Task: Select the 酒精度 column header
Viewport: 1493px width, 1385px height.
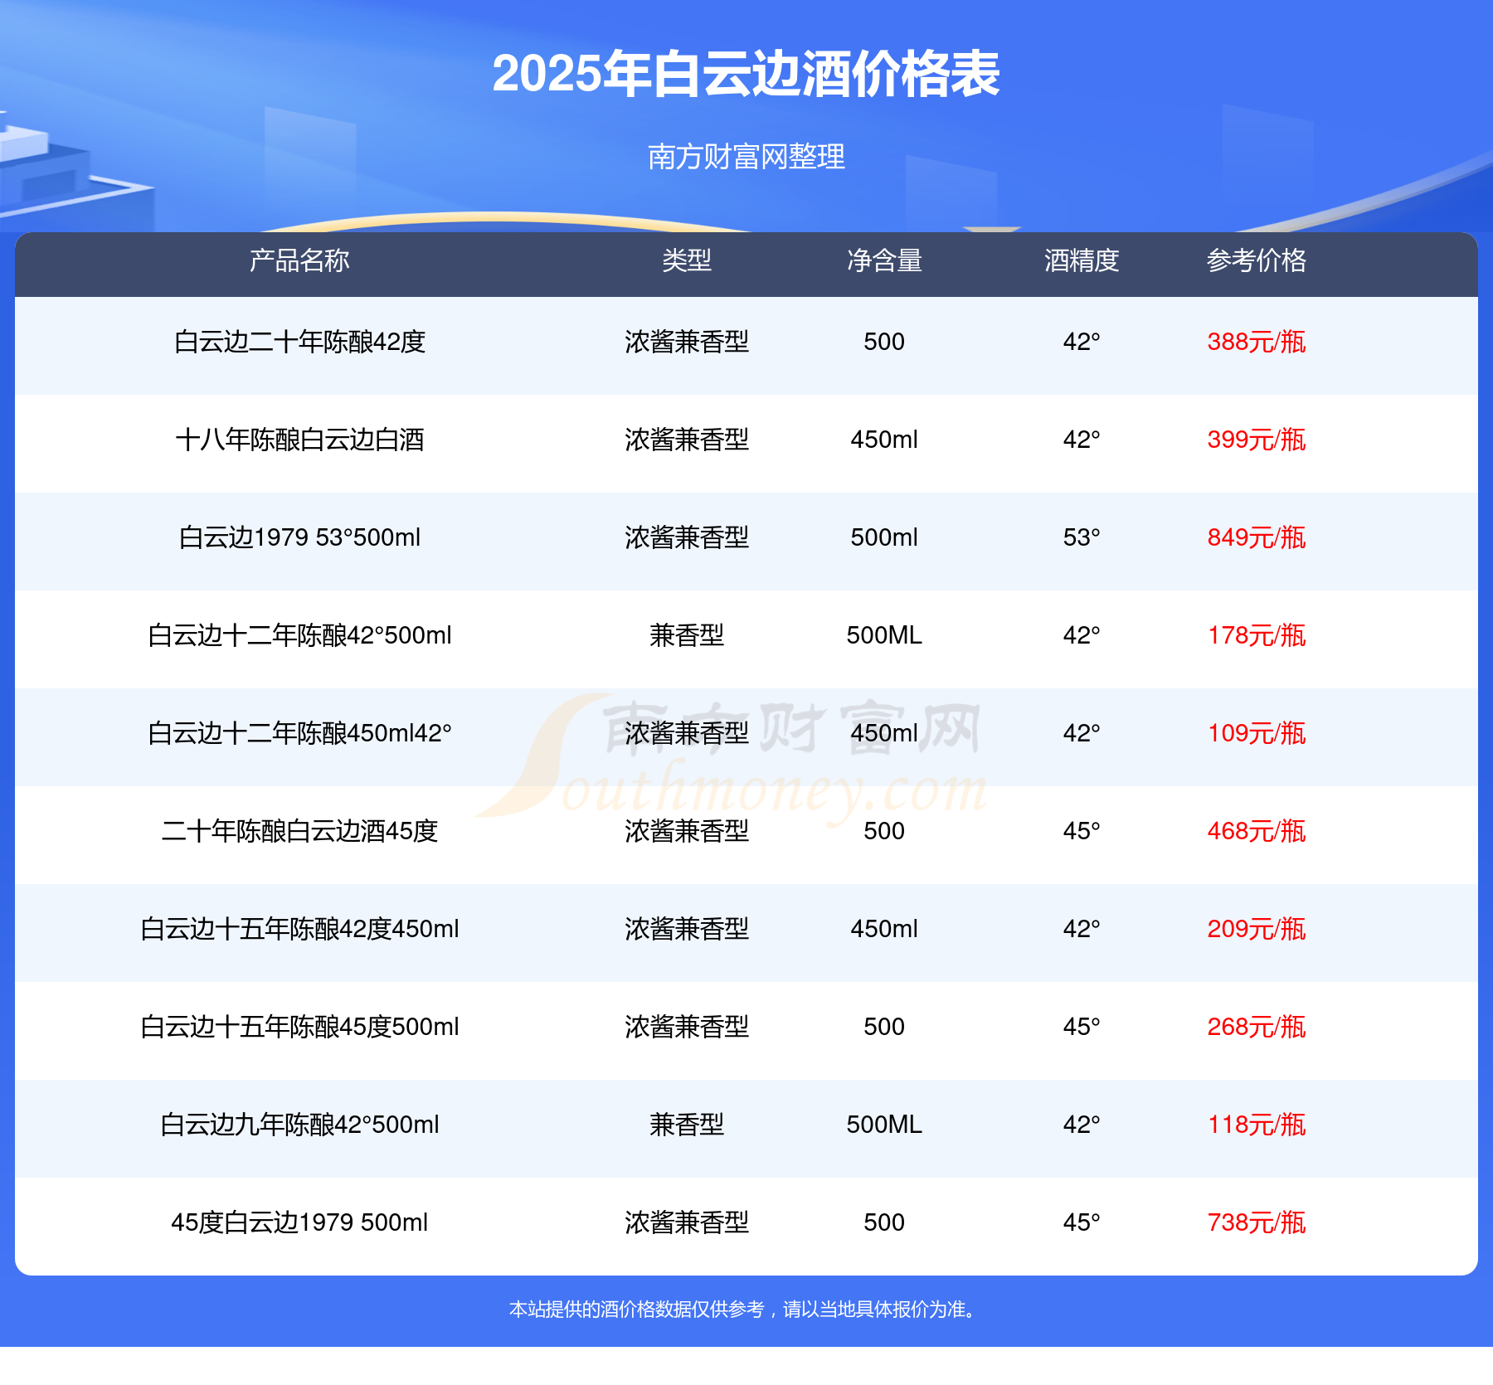Action: (x=1082, y=260)
